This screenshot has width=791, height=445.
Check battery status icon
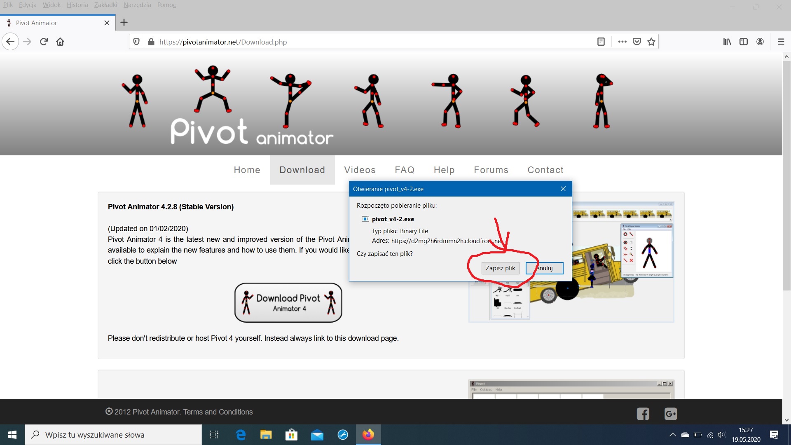point(697,435)
